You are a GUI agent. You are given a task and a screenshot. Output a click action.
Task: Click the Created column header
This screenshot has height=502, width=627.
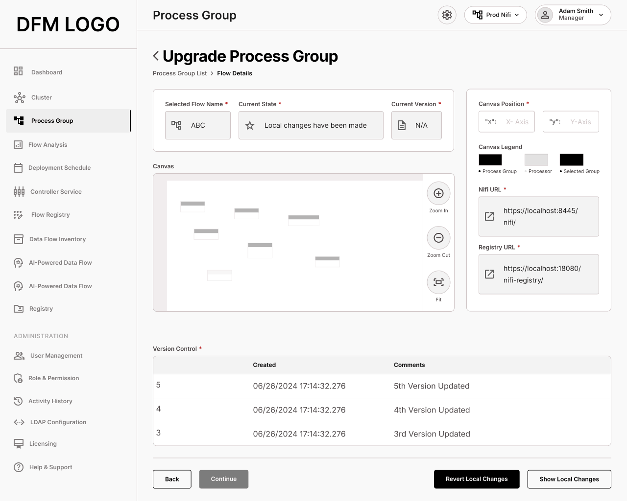tap(265, 365)
